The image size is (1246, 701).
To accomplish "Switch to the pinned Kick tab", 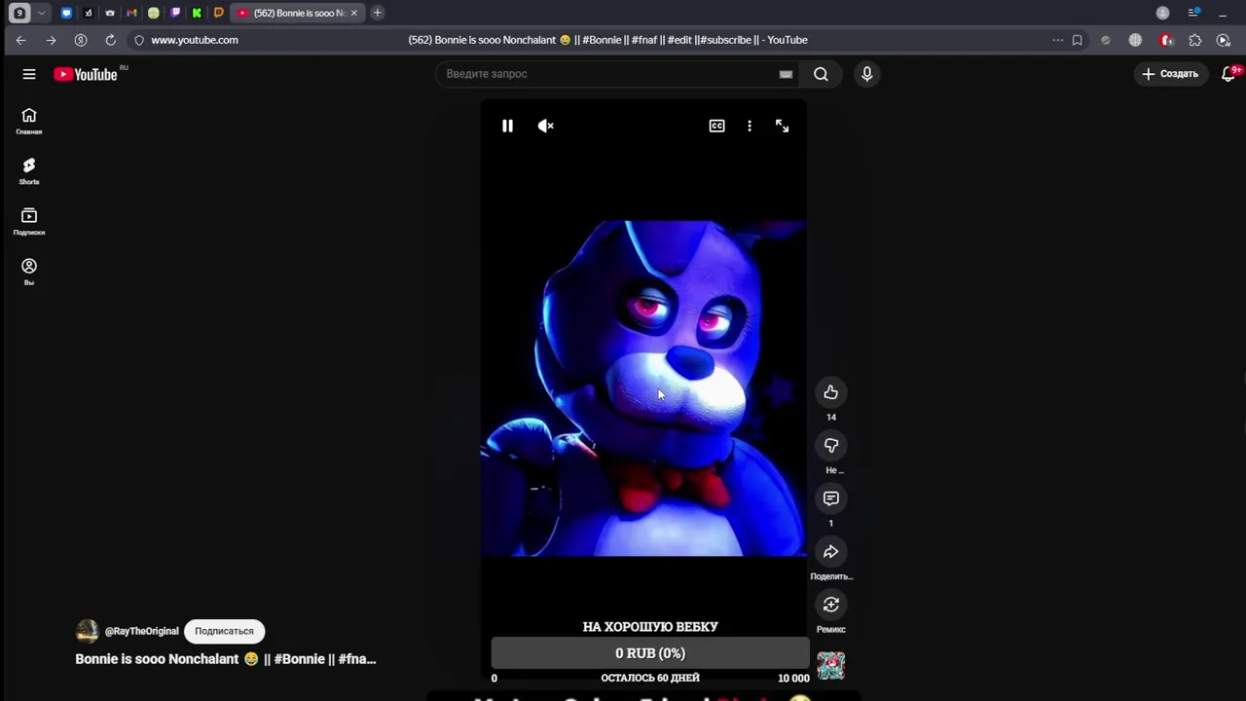I will coord(197,13).
